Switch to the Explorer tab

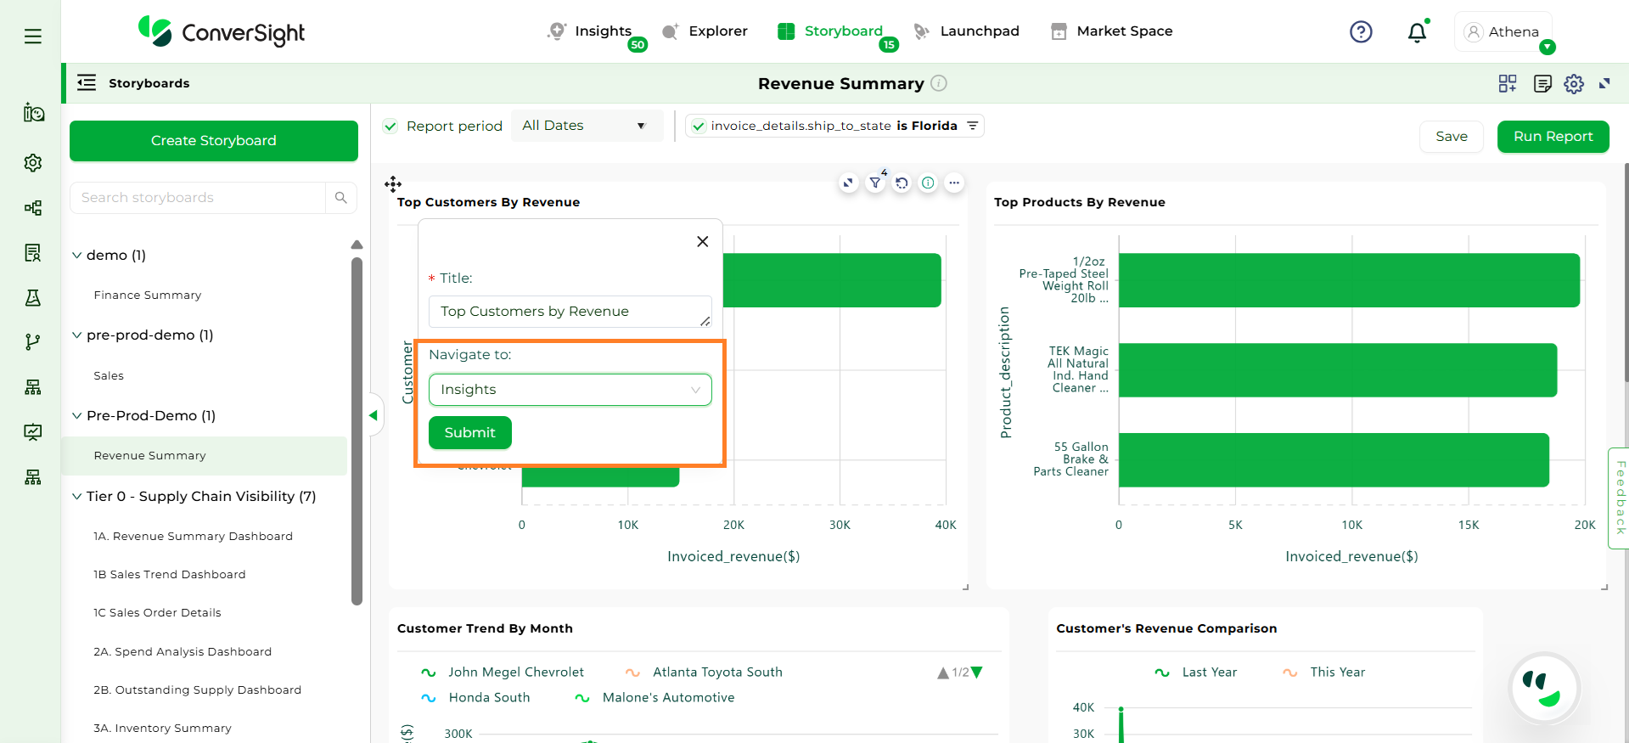(705, 31)
